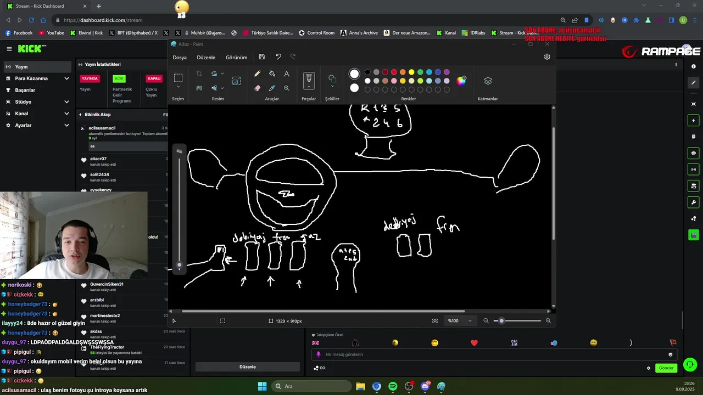Open chat settings gear beside Gönder
This screenshot has height=395, width=703.
point(649,368)
